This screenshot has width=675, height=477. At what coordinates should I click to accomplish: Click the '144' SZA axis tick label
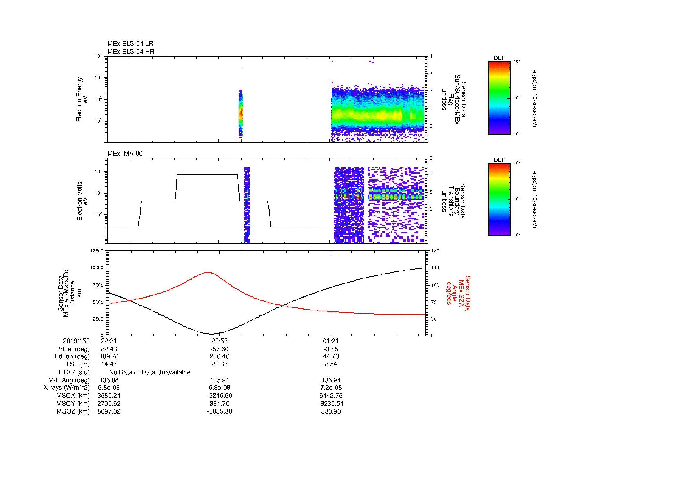coord(435,268)
